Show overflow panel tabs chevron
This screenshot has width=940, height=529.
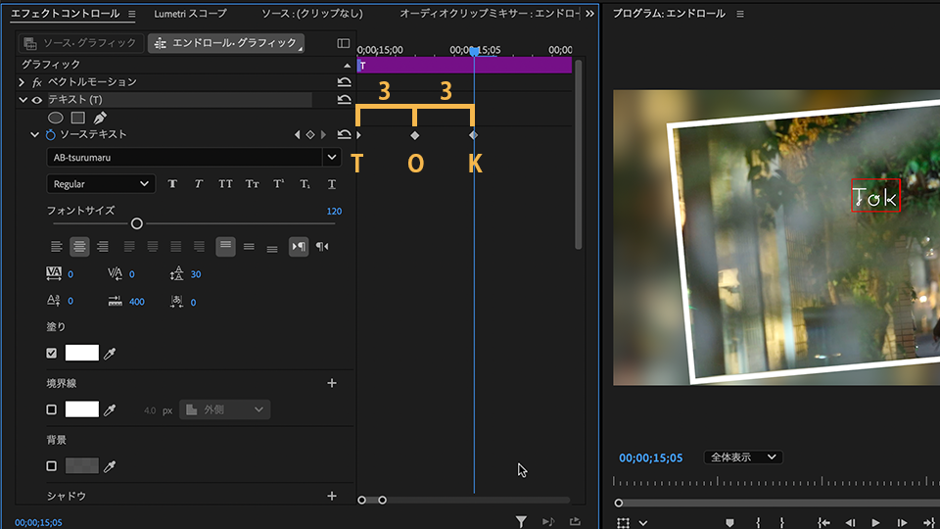(x=589, y=14)
